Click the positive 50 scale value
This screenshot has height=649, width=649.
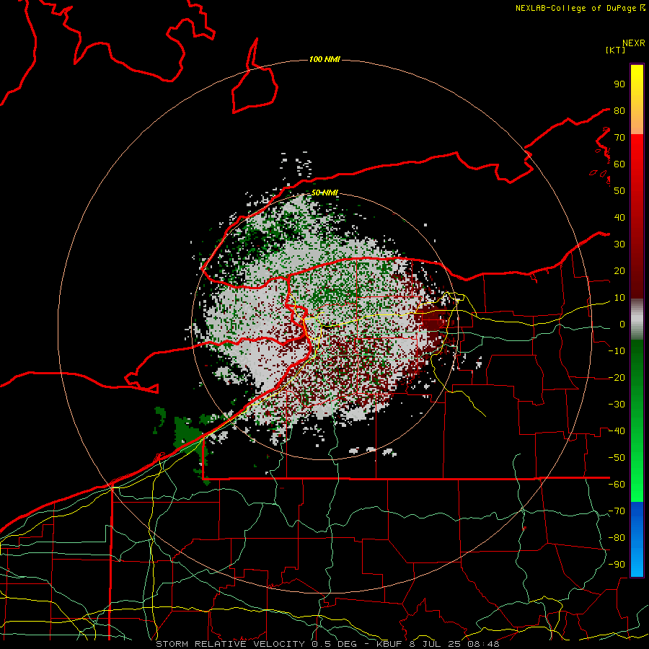point(619,191)
